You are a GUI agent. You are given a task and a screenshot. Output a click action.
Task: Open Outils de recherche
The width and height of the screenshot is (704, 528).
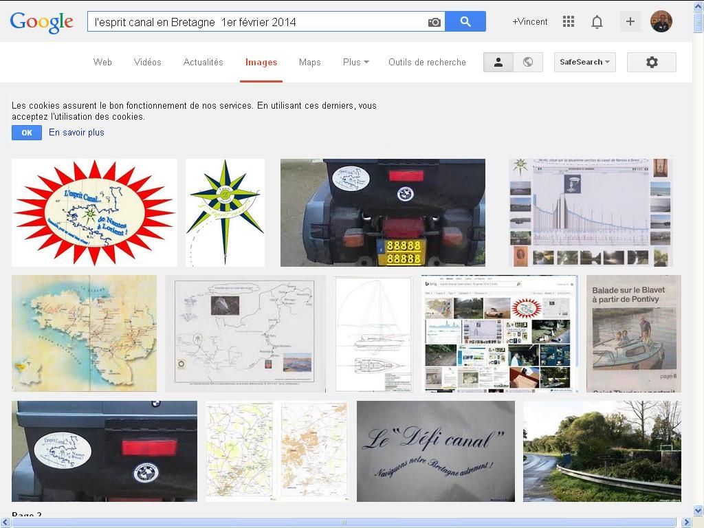(x=427, y=62)
